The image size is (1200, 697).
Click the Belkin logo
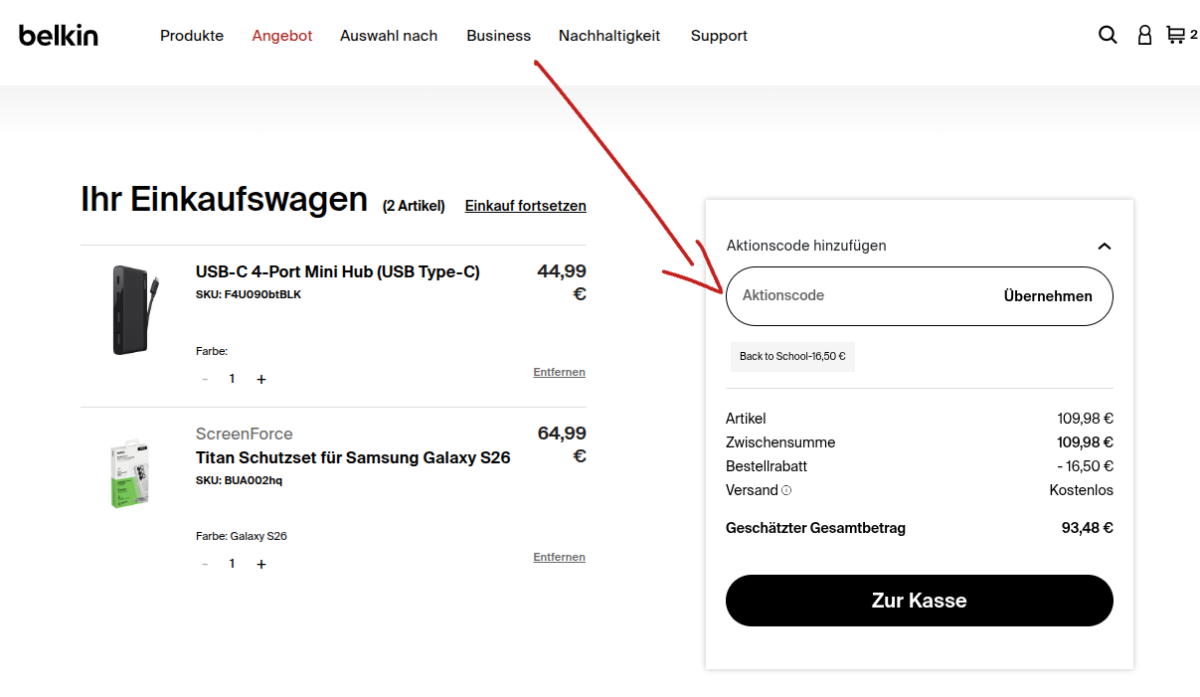pyautogui.click(x=59, y=35)
